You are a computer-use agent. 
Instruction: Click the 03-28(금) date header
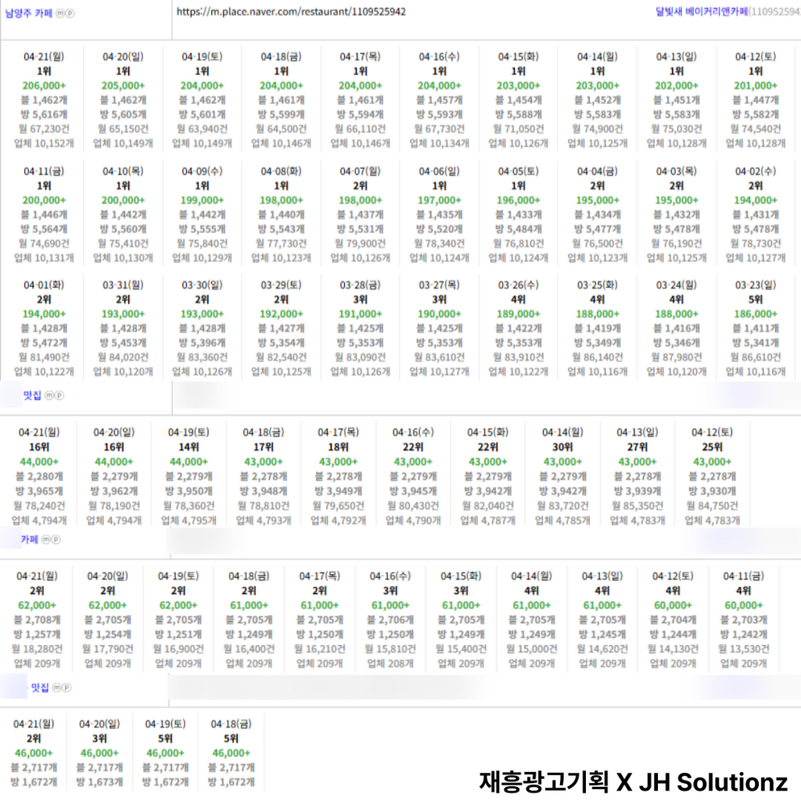[360, 285]
